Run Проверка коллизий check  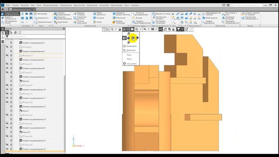click(228, 18)
